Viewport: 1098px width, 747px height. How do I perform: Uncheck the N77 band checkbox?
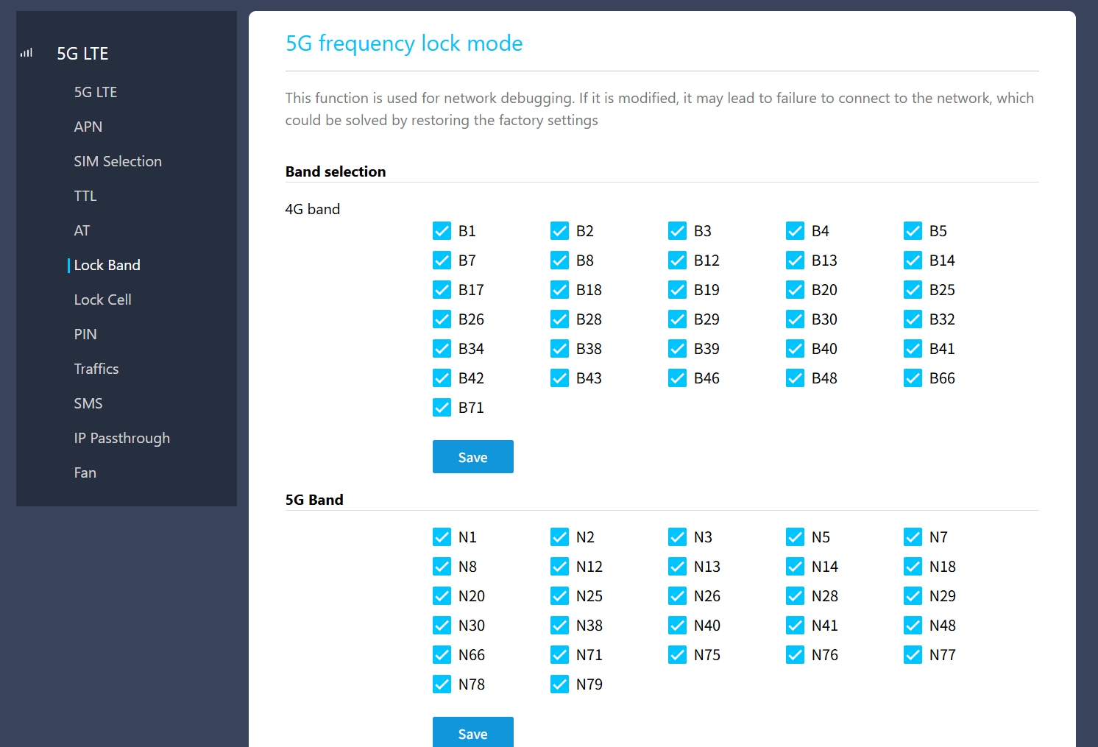[x=913, y=655]
